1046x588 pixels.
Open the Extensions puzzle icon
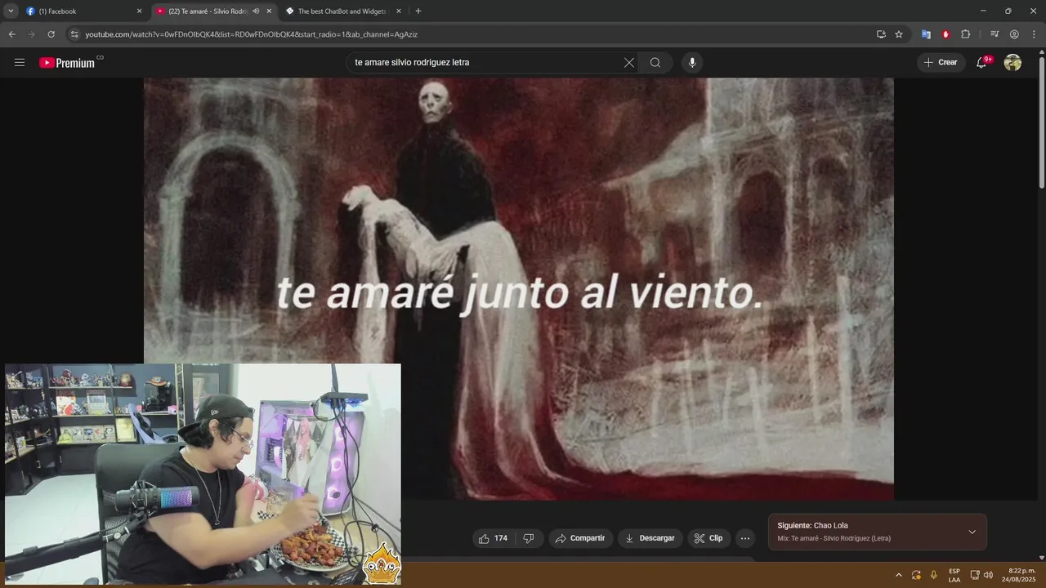tap(965, 34)
